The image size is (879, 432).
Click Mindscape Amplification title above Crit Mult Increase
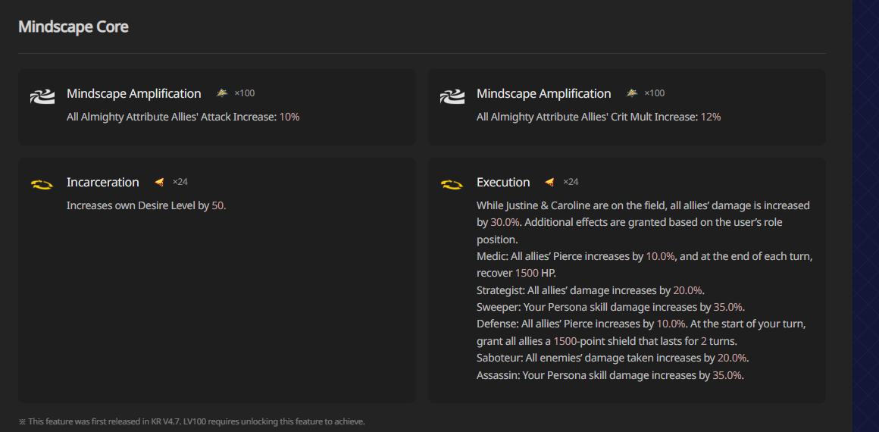coord(544,94)
